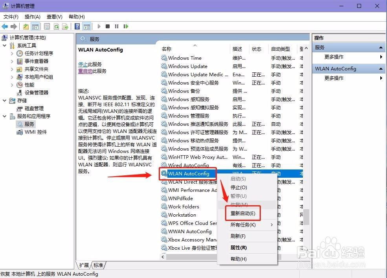Restart the service with the restart icon
Screen dimensions: 387x278
pyautogui.click(x=126, y=26)
